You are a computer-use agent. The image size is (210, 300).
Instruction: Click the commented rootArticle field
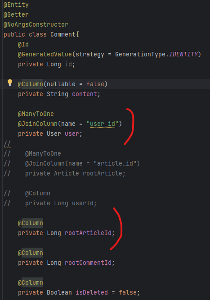[x=103, y=174]
